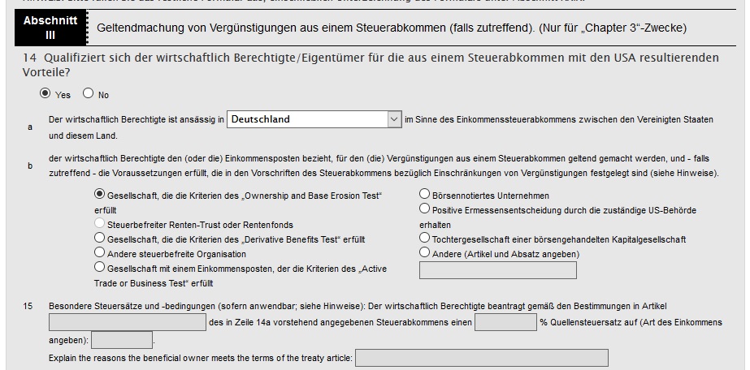Select the Yes radio button for question 14
Viewport: 750px width, 370px height.
pyautogui.click(x=46, y=93)
